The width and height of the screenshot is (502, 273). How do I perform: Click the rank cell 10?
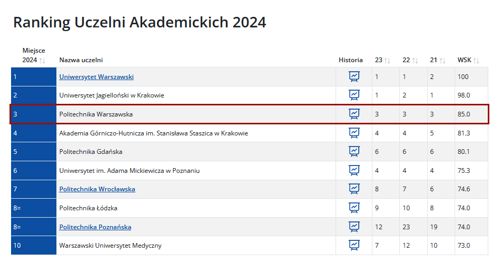coord(34,246)
